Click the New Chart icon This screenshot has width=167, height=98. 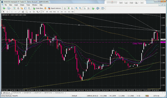pos(4,8)
